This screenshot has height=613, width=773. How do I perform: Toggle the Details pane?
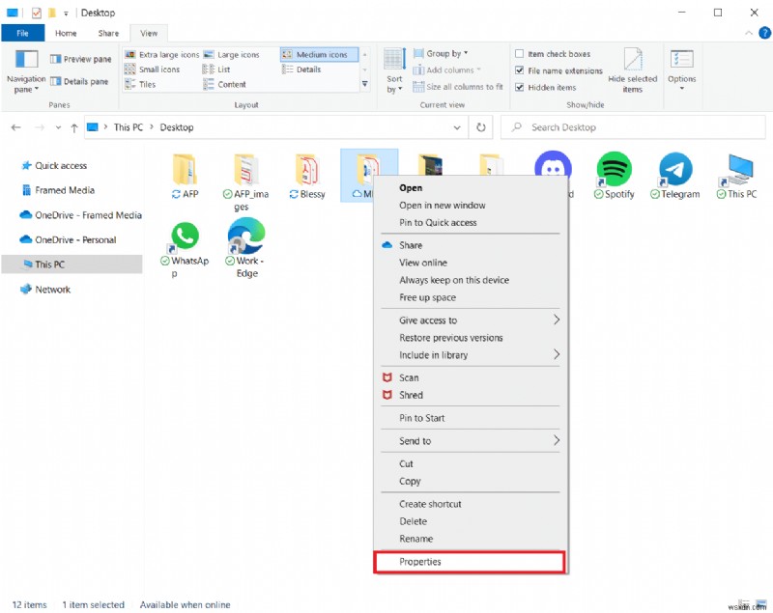pos(79,81)
